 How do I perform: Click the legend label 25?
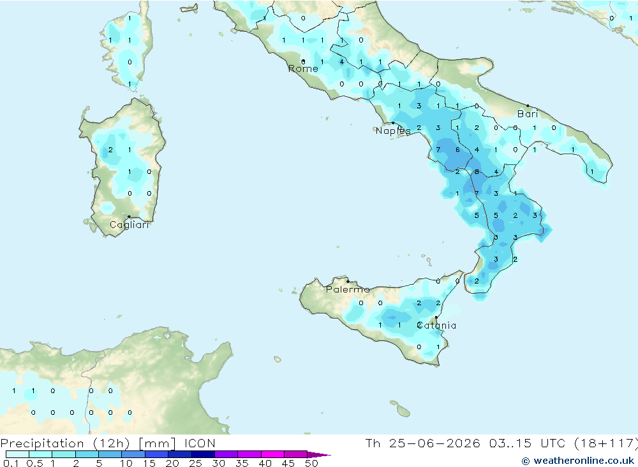[195, 463]
